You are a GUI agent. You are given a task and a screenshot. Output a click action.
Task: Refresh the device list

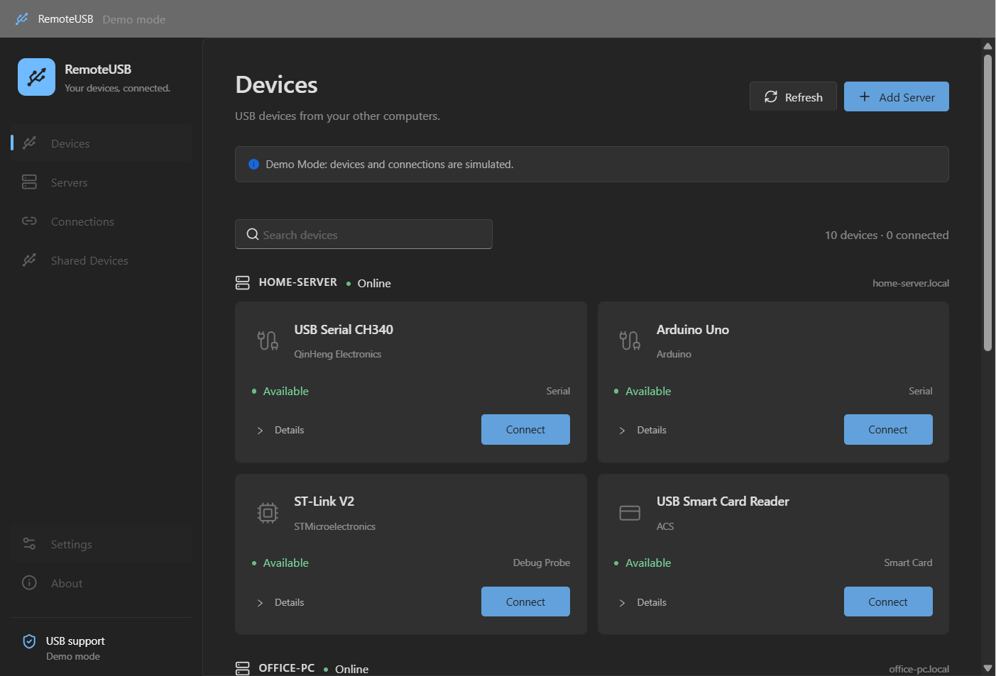coord(793,96)
